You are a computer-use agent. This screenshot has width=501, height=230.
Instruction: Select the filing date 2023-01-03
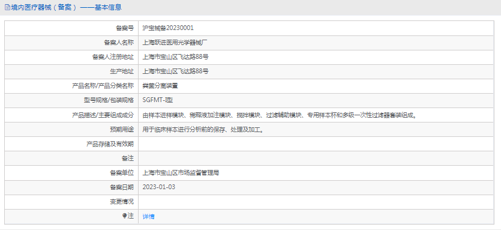click(159, 187)
